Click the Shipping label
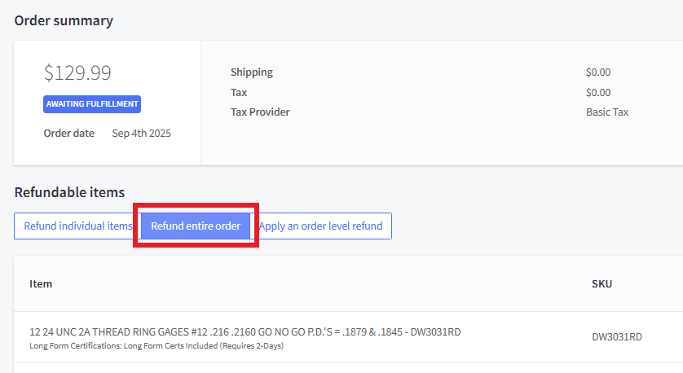 [251, 72]
